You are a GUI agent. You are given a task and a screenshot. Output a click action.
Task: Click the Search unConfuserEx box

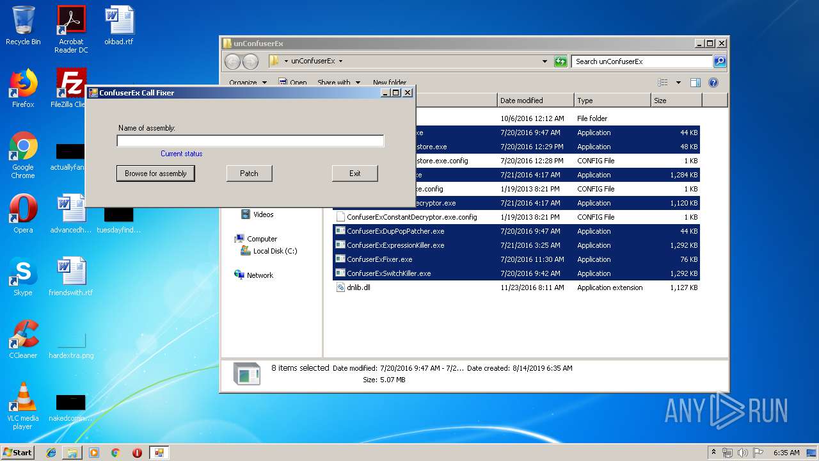point(642,61)
